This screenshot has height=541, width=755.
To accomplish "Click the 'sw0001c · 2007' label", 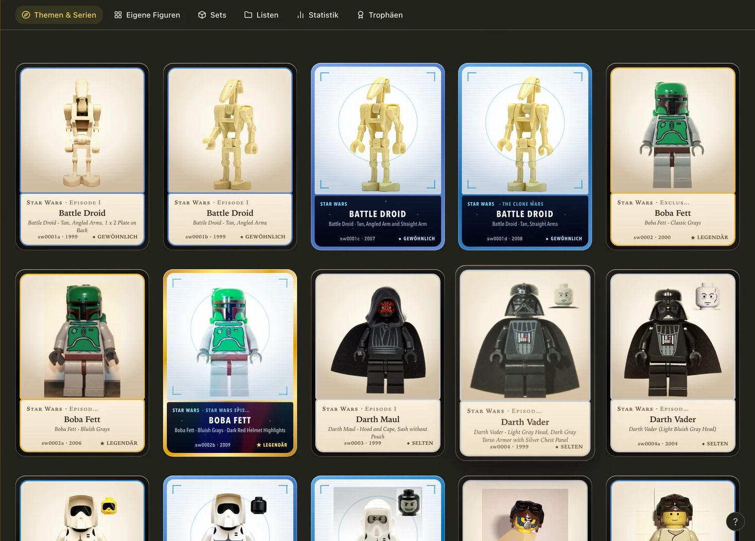I will (358, 239).
